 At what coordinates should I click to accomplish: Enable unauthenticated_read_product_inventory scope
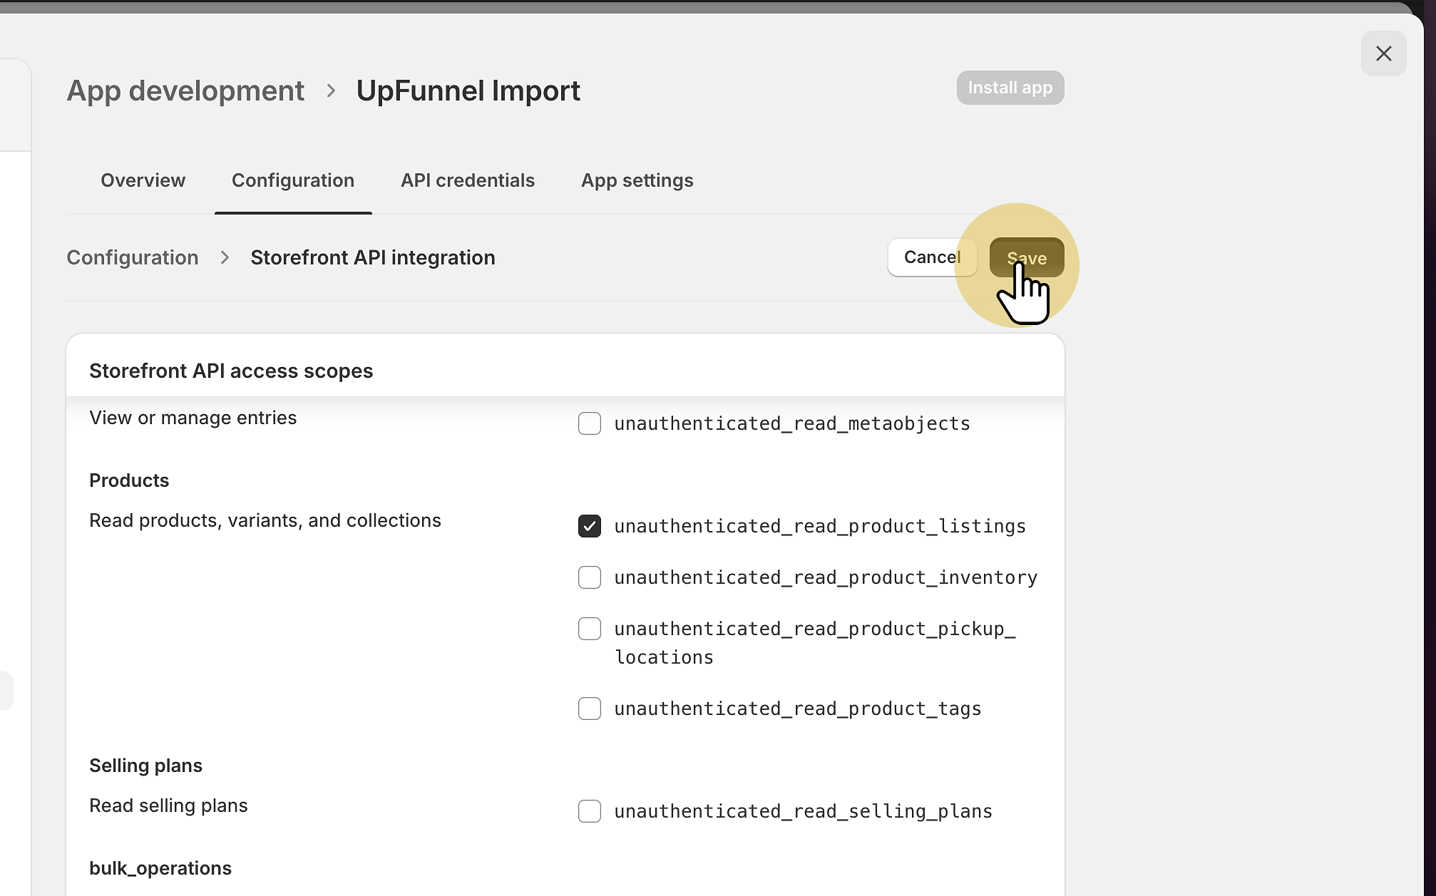[590, 577]
